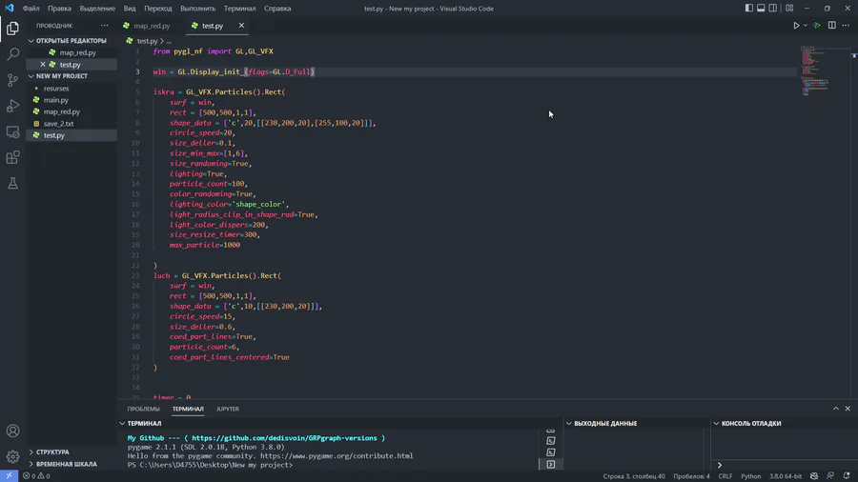The height and width of the screenshot is (482, 858).
Task: Maximize the terminal panel with chevron up
Action: (835, 409)
